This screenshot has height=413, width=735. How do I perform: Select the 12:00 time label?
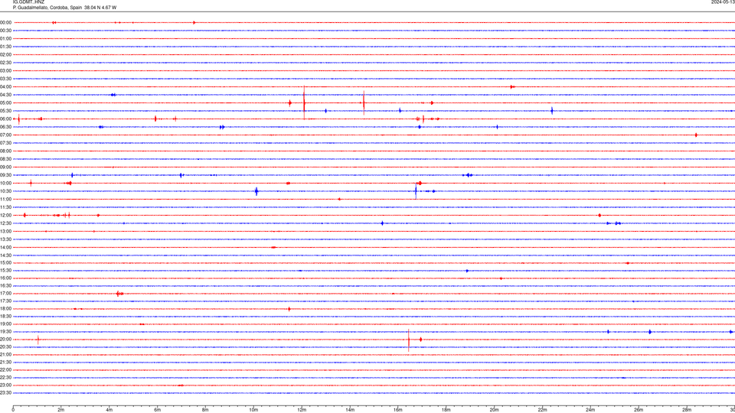(x=5, y=216)
